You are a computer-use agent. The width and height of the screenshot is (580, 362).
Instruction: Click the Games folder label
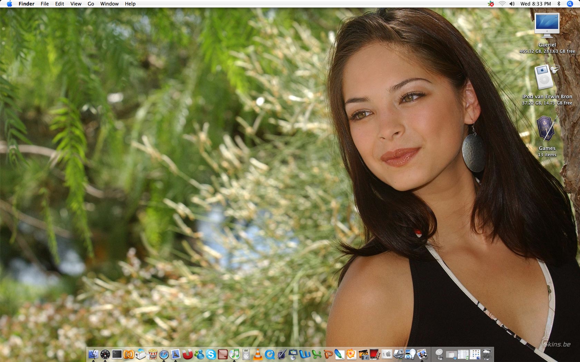pos(547,148)
